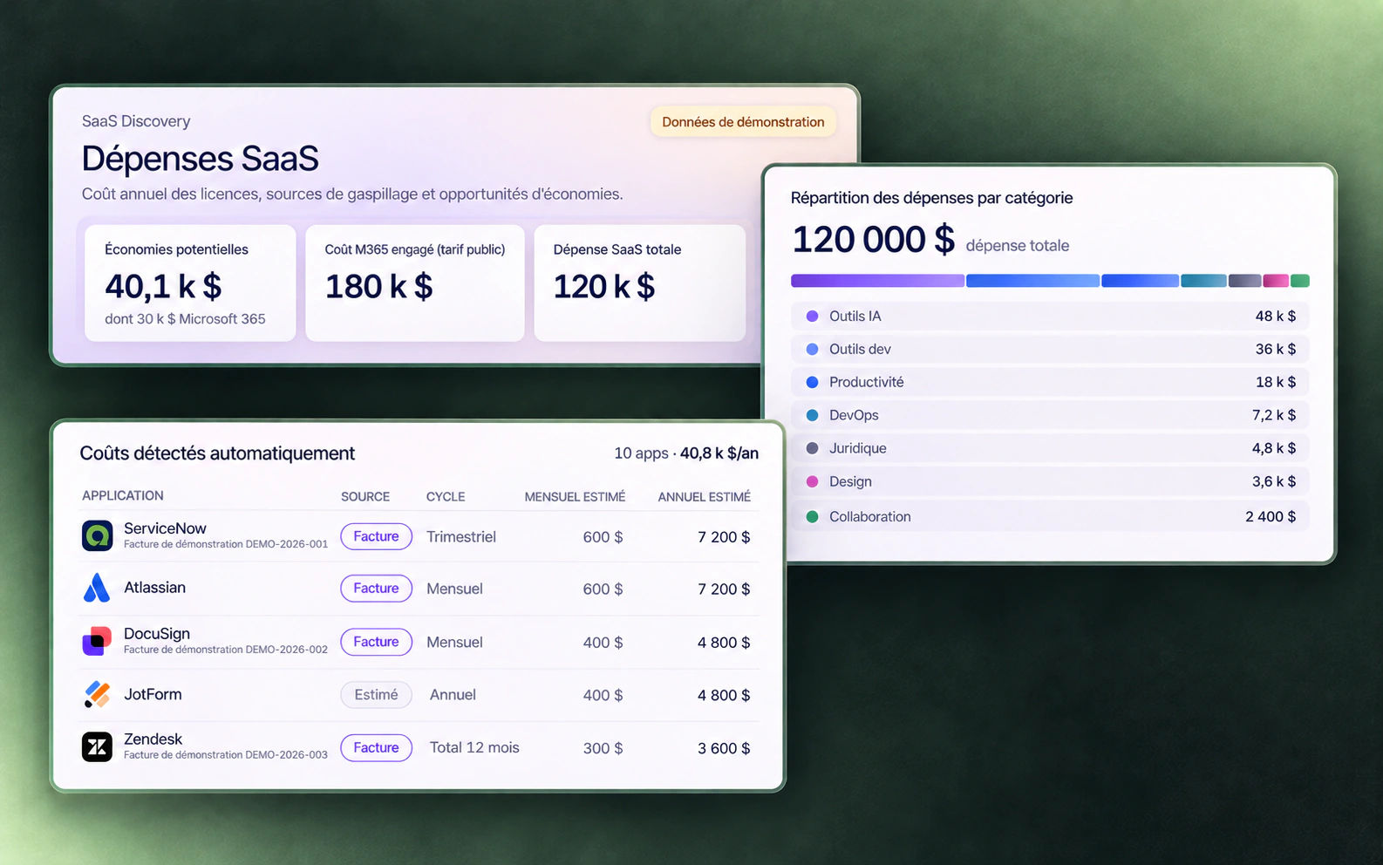Select the purple Outils IA bar segment
This screenshot has height=865, width=1383.
(x=877, y=281)
